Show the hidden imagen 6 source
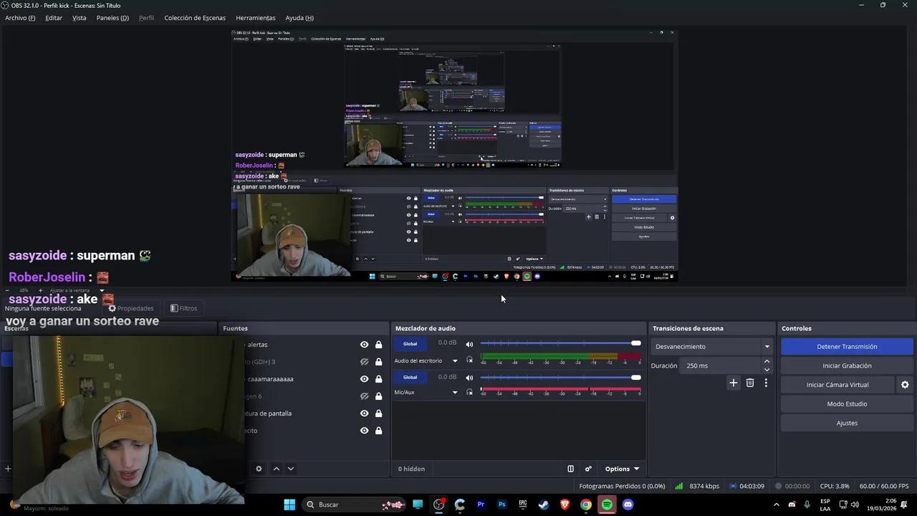This screenshot has width=917, height=516. (x=364, y=396)
